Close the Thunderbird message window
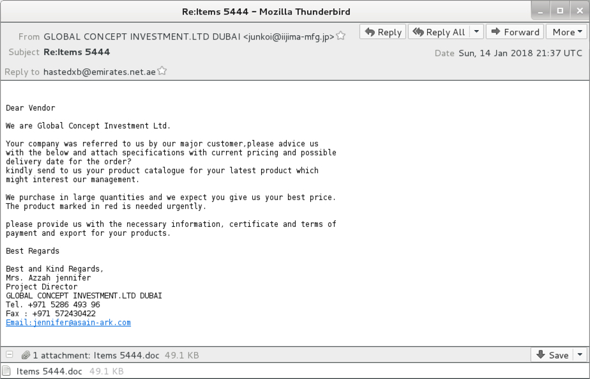590x379 pixels. [x=580, y=11]
